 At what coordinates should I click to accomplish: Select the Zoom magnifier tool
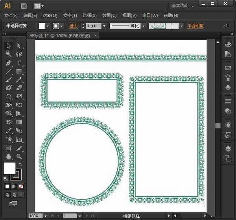[x=18, y=157]
